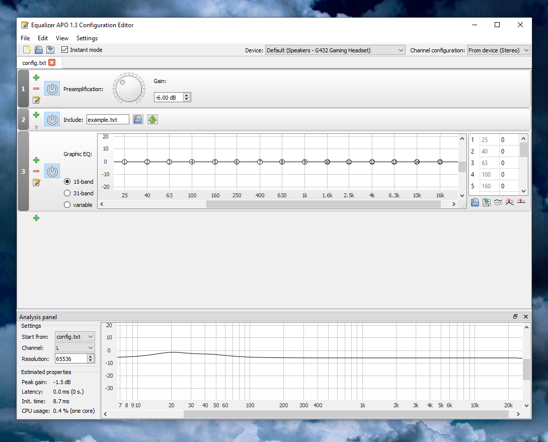Click the Save icon in top toolbar
This screenshot has width=548, height=442.
tap(50, 50)
